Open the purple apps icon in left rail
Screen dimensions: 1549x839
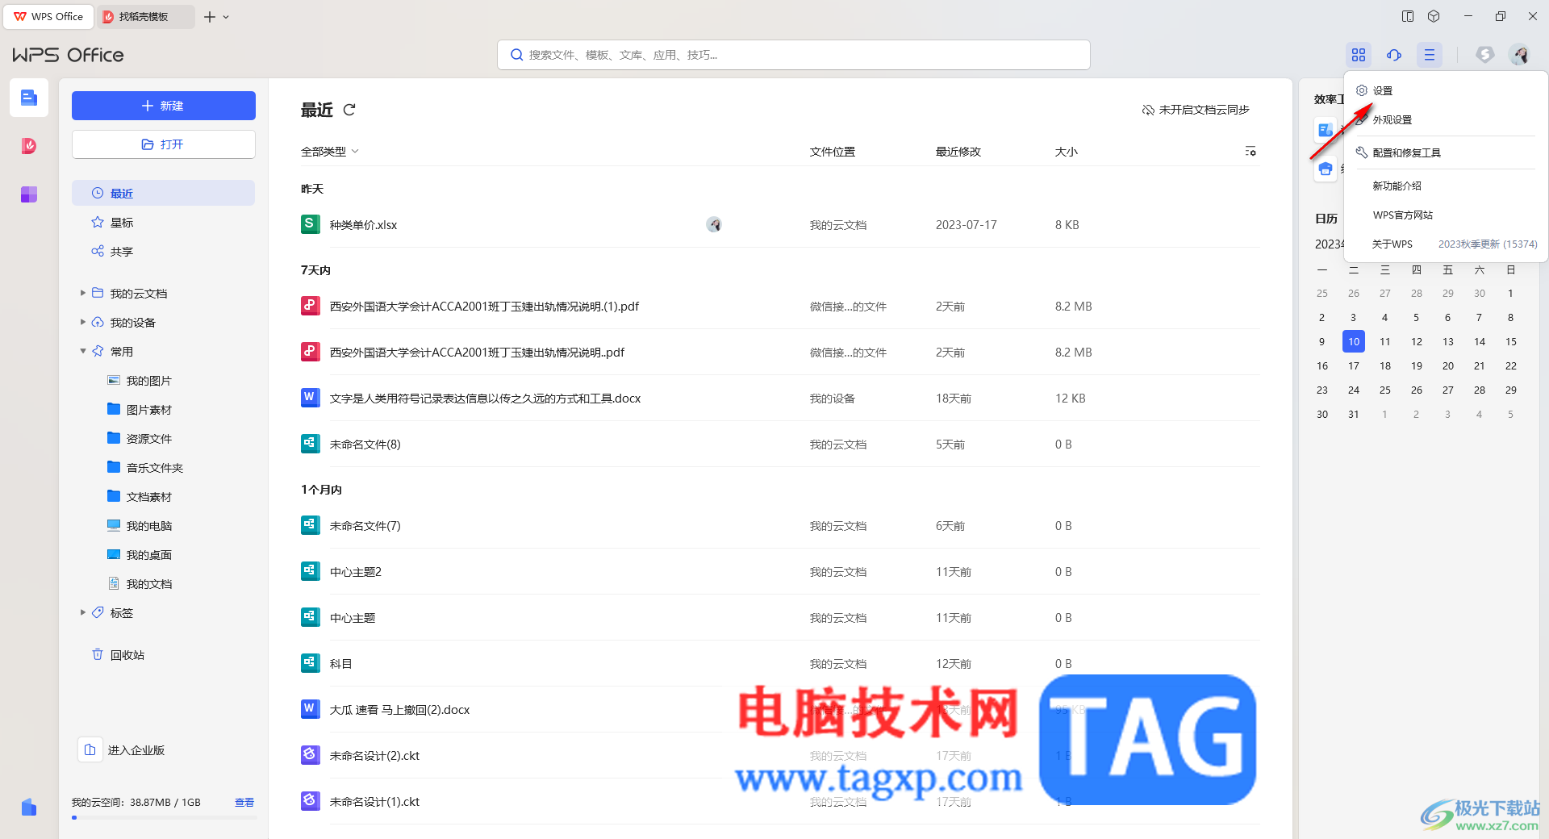click(29, 194)
